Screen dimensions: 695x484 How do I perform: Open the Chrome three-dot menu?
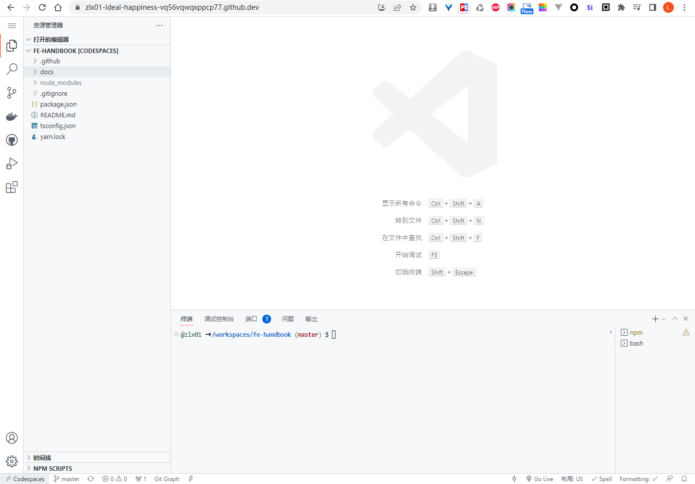pos(684,7)
